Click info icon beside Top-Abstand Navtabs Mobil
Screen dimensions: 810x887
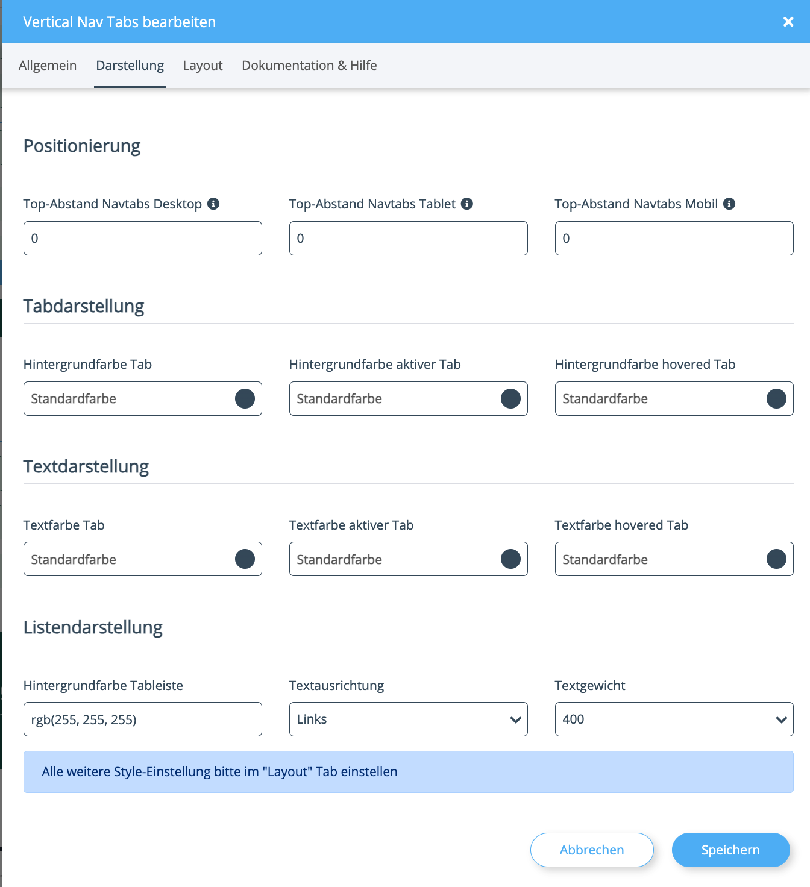point(729,204)
